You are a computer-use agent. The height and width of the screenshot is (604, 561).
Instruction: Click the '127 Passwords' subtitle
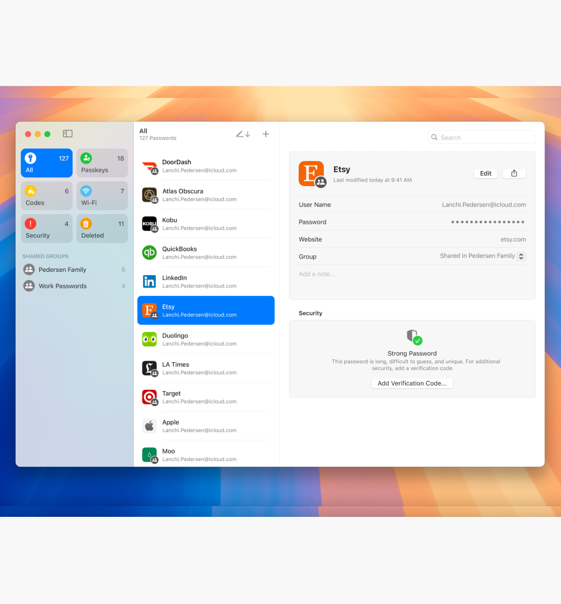[x=158, y=138]
